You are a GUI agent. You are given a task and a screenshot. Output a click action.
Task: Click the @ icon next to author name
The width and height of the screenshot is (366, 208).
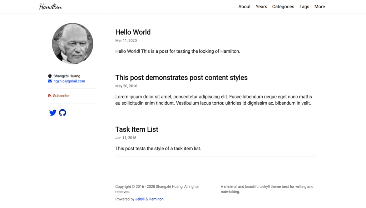tap(50, 76)
